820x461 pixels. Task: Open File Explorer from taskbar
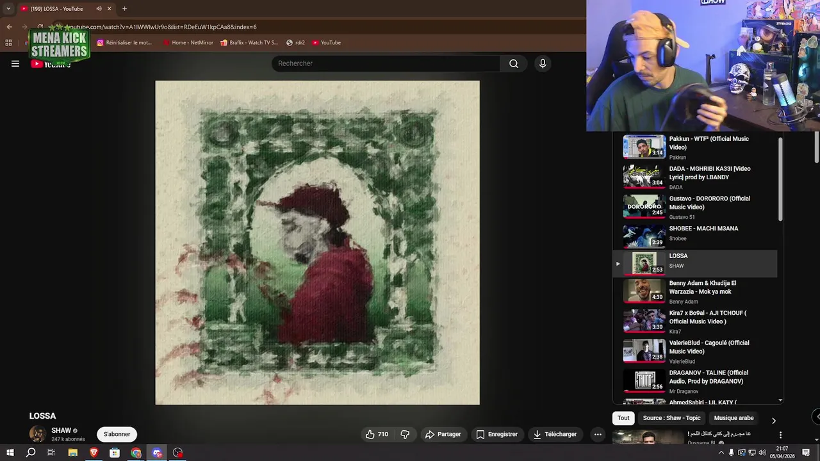click(x=72, y=453)
